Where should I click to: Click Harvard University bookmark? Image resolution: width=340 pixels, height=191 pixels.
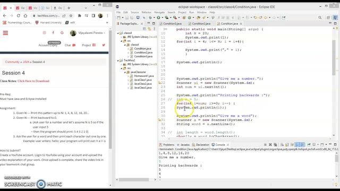tap(48, 22)
